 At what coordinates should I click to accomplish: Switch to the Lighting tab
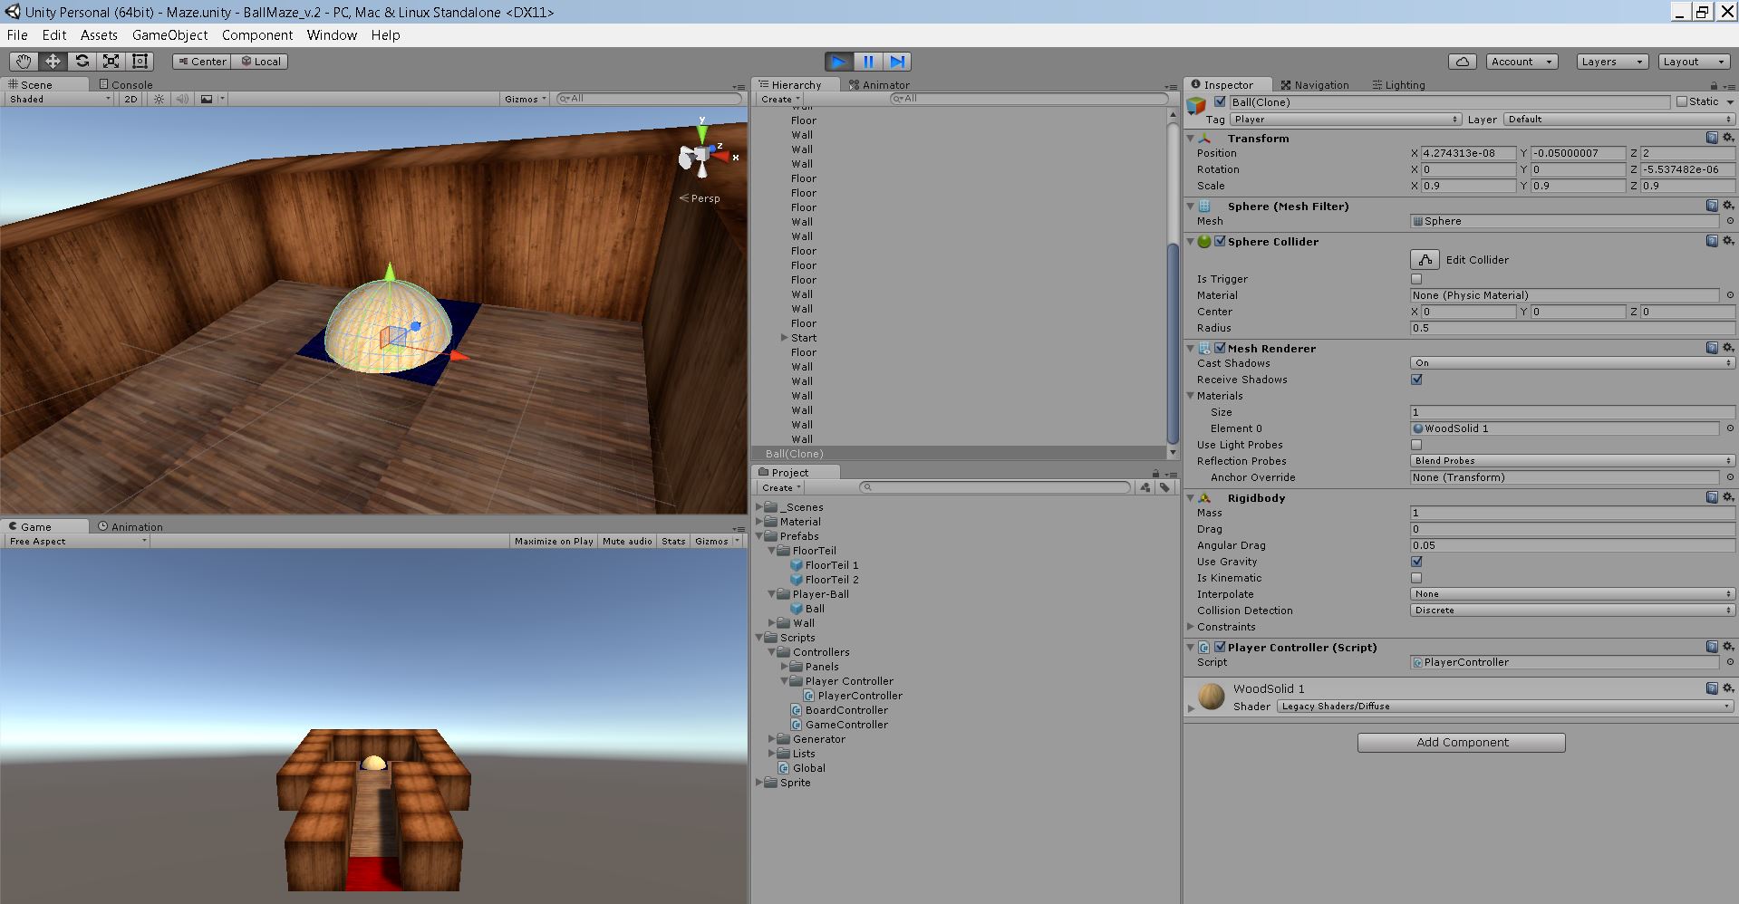click(1398, 84)
